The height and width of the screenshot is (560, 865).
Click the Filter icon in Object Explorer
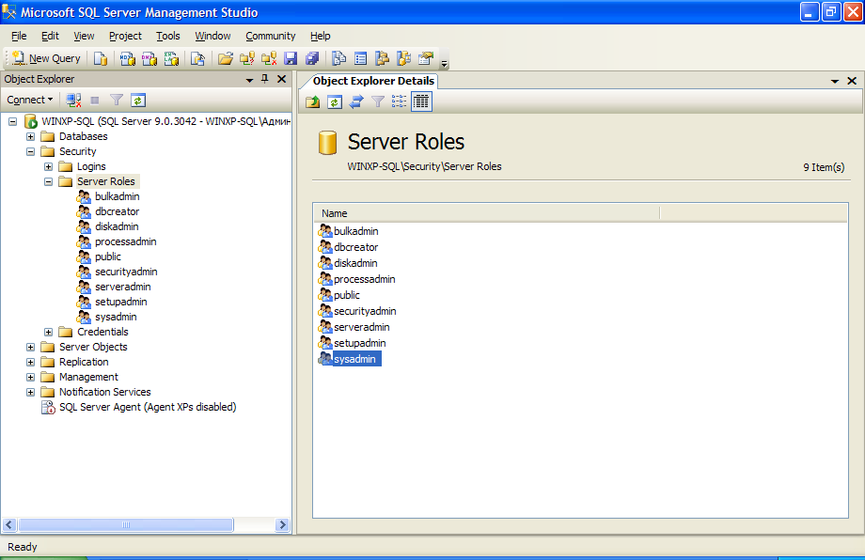point(117,100)
